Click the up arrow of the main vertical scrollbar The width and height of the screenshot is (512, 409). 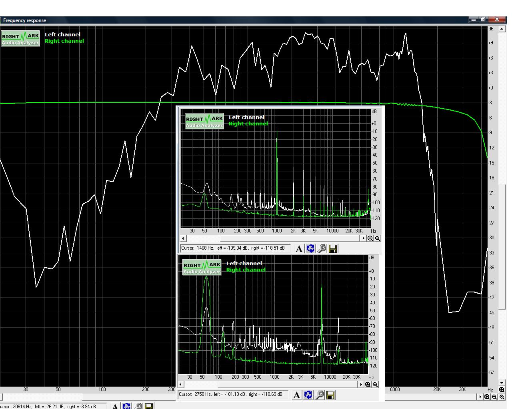(502, 29)
